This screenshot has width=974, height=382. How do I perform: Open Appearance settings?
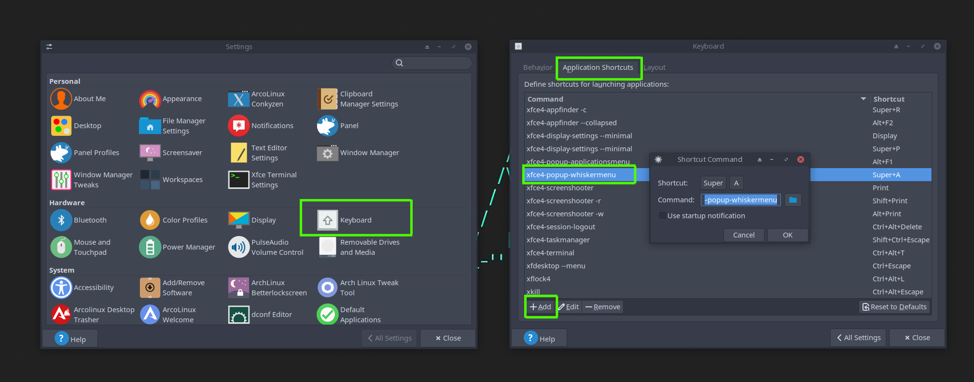tap(171, 99)
